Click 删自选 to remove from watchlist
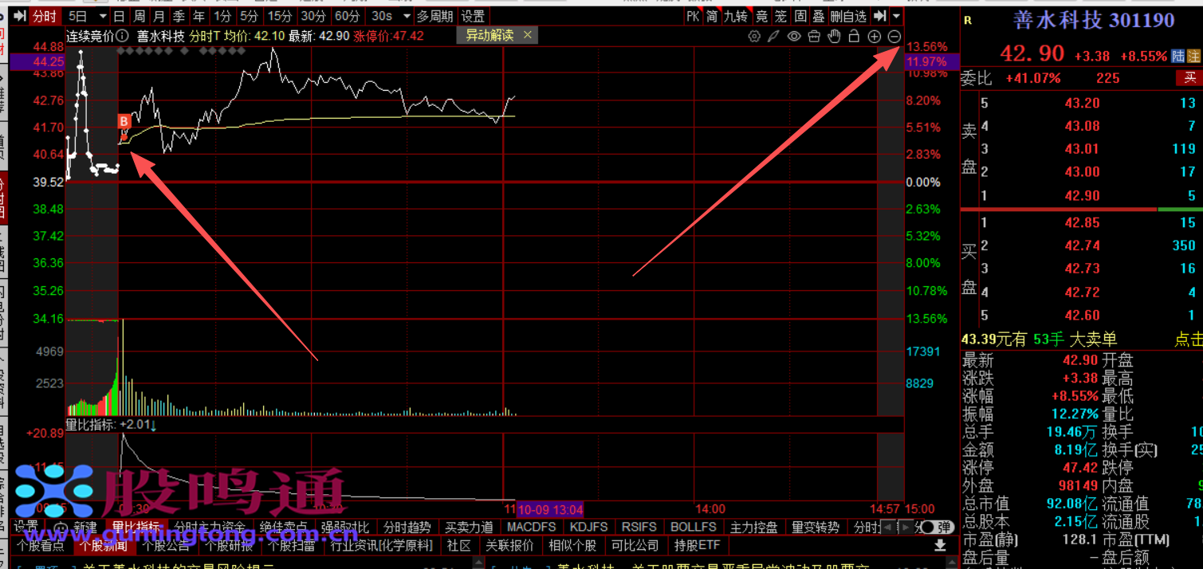The height and width of the screenshot is (569, 1203). [849, 16]
